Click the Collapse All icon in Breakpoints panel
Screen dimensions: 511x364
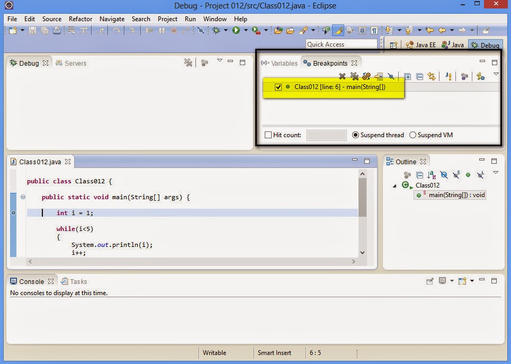tap(420, 76)
